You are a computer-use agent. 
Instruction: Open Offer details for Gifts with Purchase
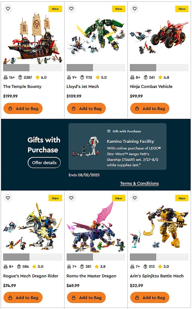coord(44,163)
